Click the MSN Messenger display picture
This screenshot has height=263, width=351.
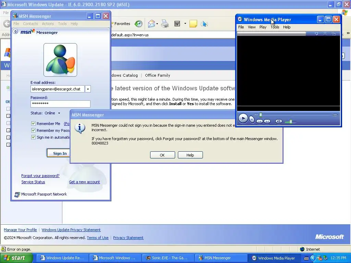pos(60,60)
